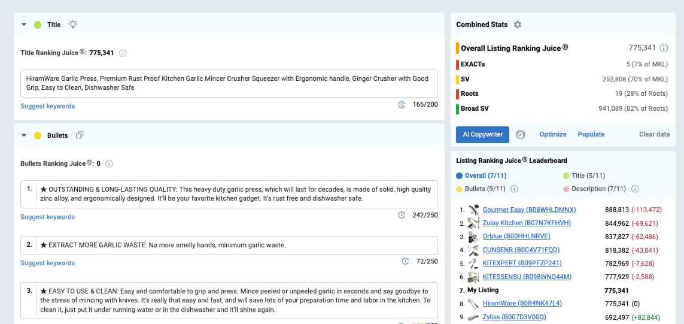Click info icon next to Bullets (9/11)

[514, 189]
